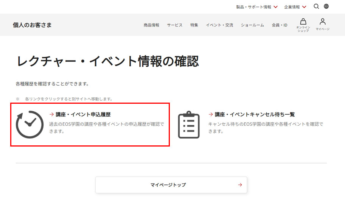Open the 商品情報 menu
Image resolution: width=345 pixels, height=209 pixels.
coord(151,25)
